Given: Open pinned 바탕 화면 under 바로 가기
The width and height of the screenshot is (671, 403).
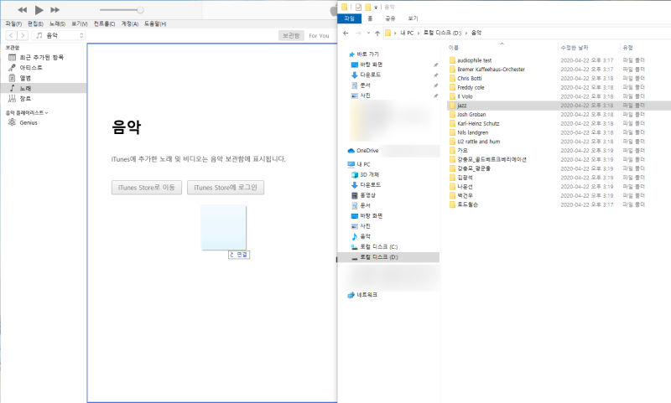Looking at the screenshot, I should tap(371, 65).
